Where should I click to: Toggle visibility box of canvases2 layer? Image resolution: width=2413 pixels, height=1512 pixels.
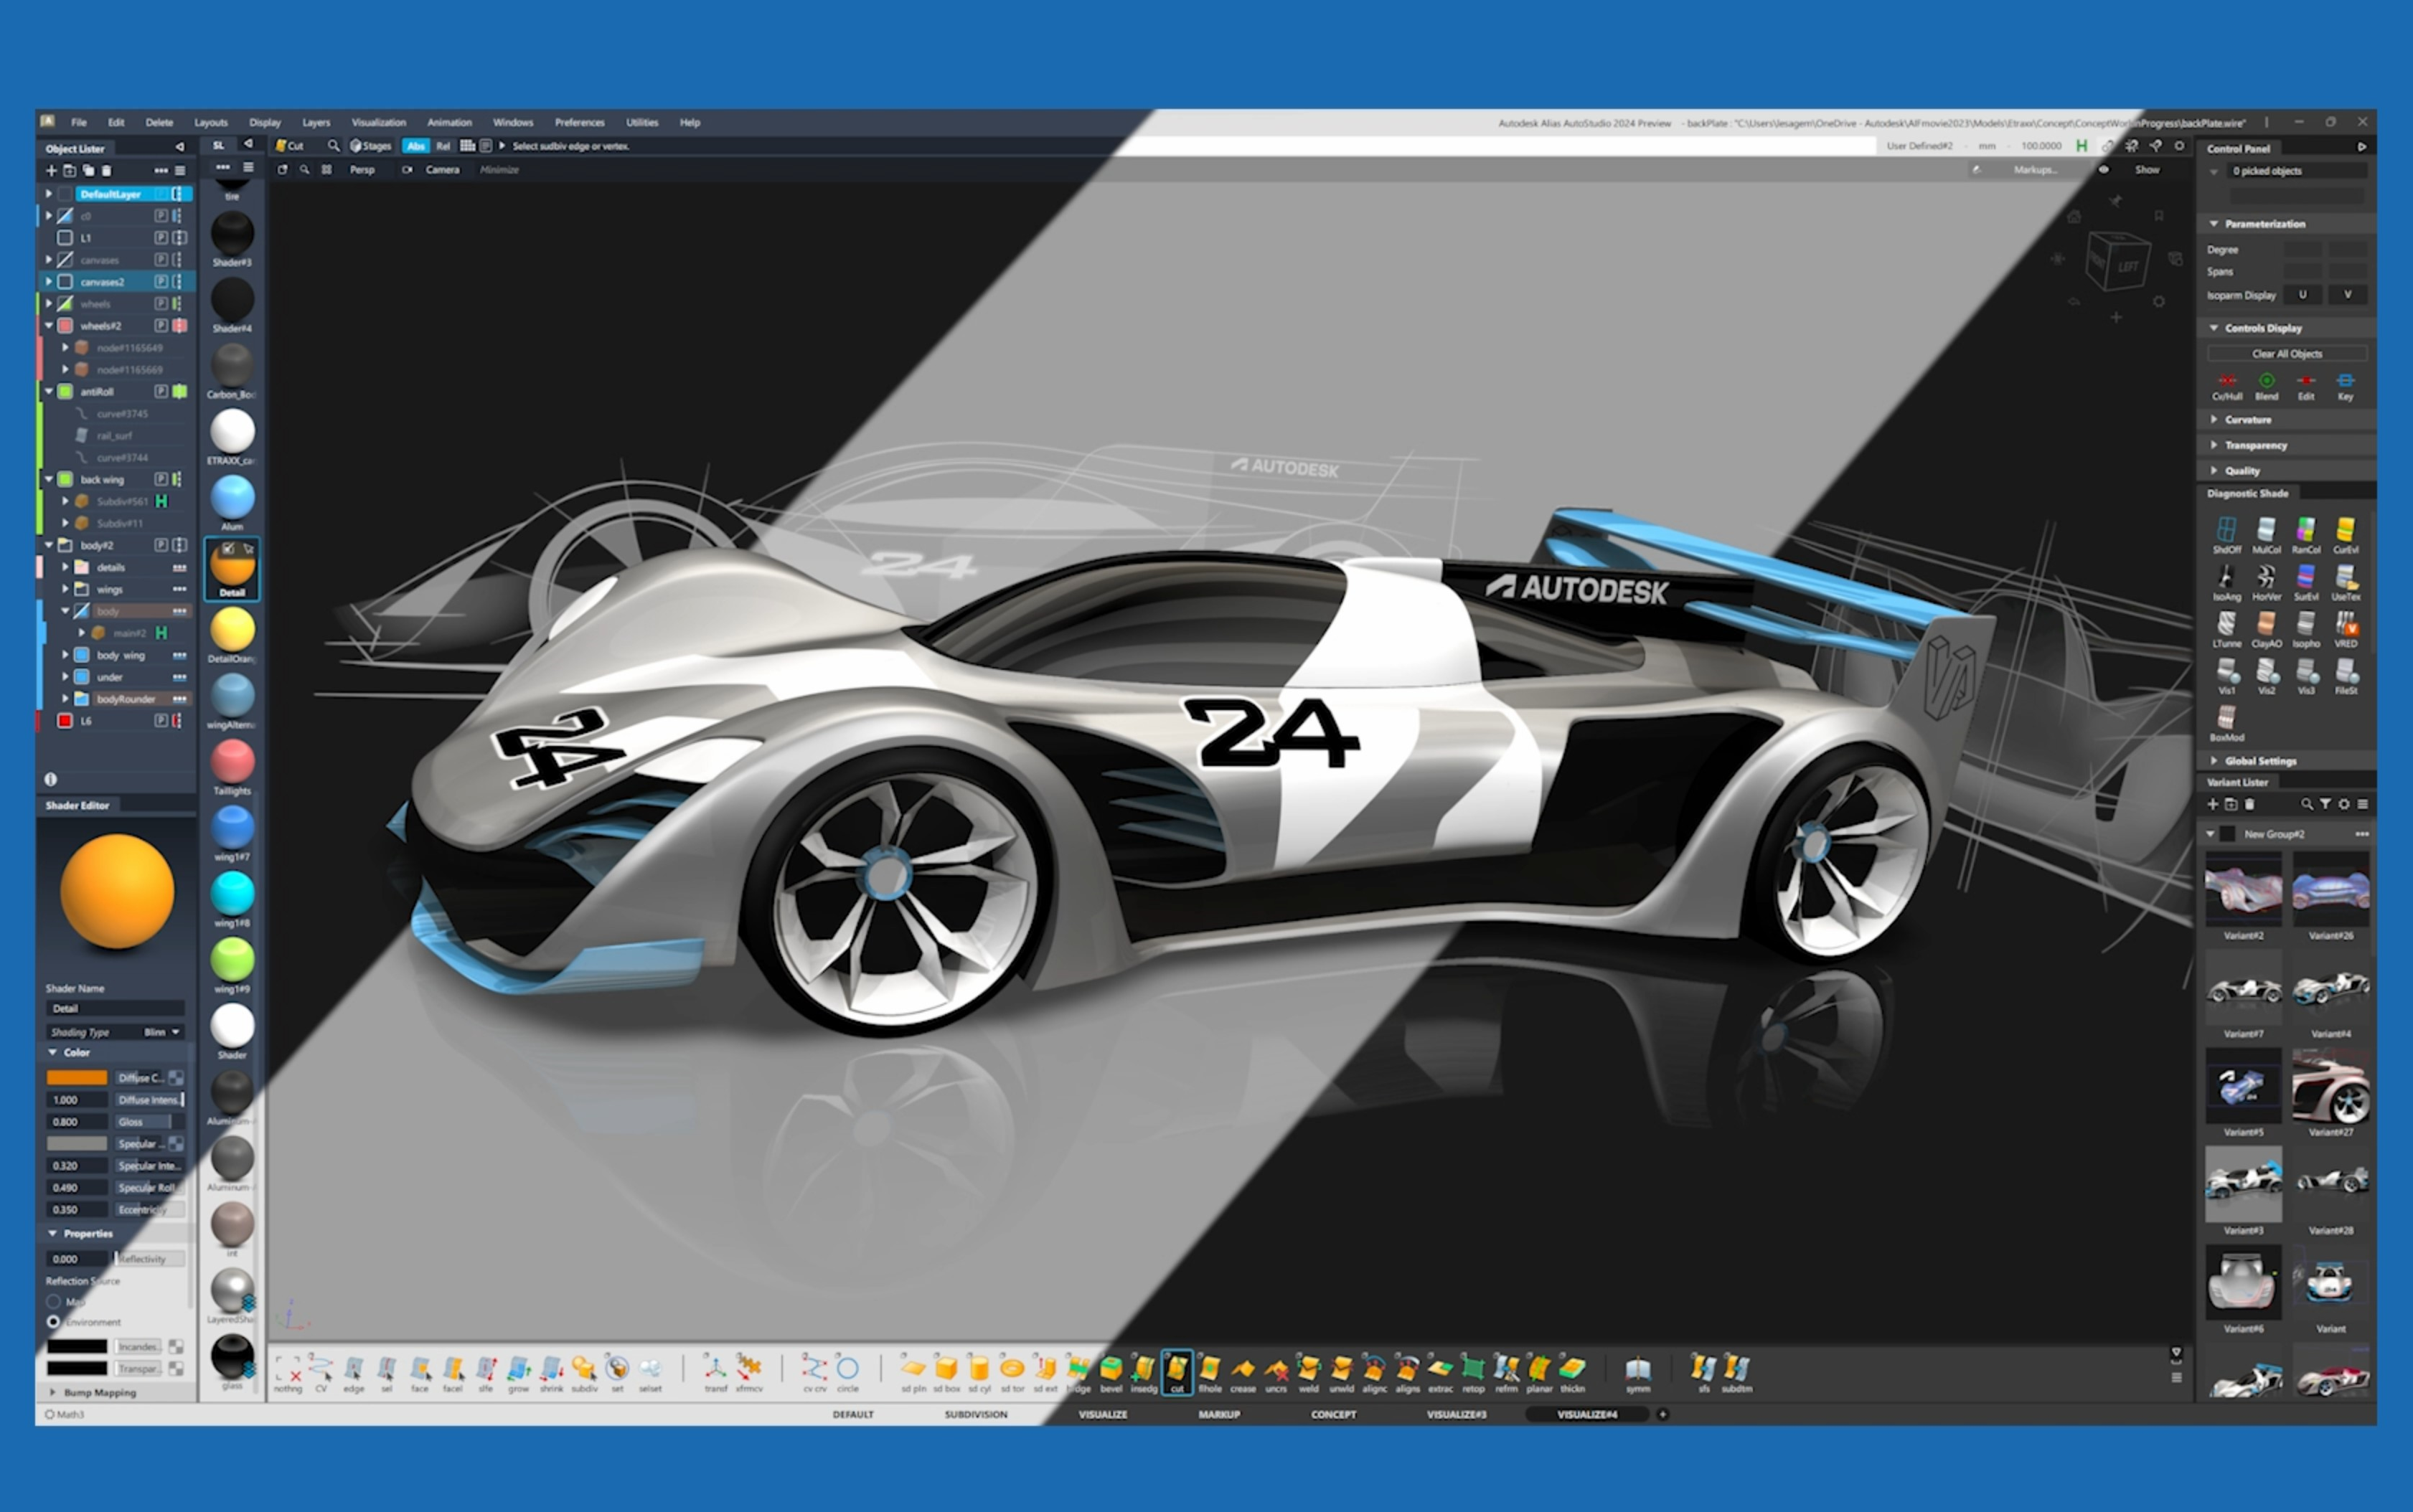(x=65, y=282)
